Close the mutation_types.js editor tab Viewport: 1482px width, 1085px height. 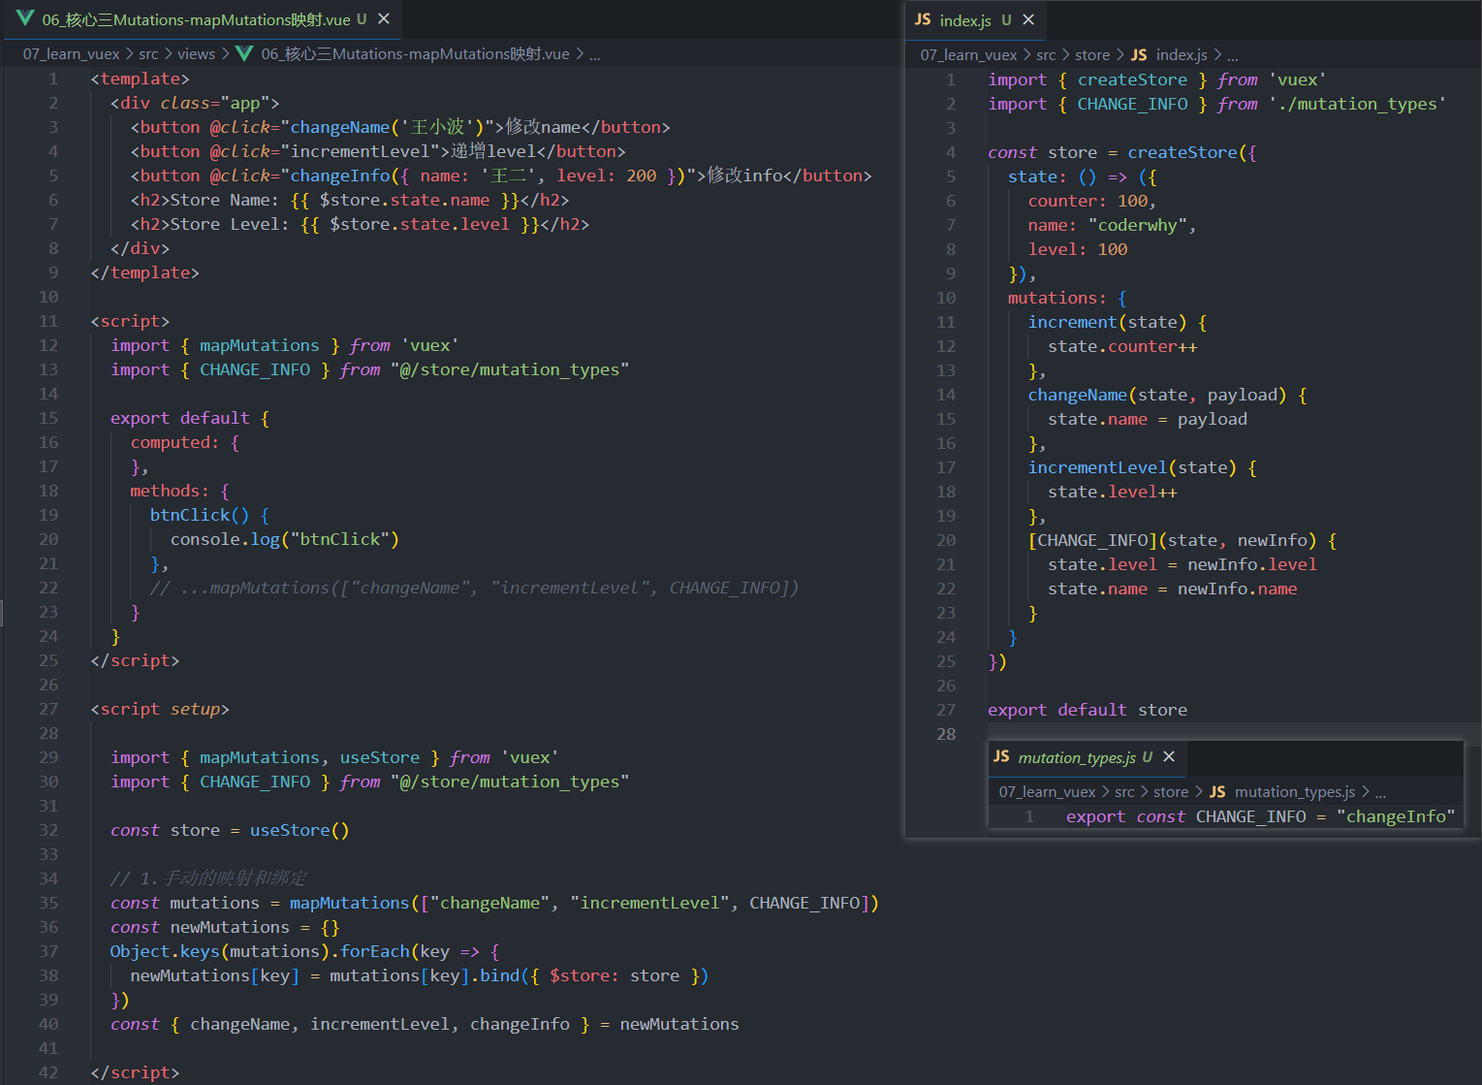[1169, 756]
